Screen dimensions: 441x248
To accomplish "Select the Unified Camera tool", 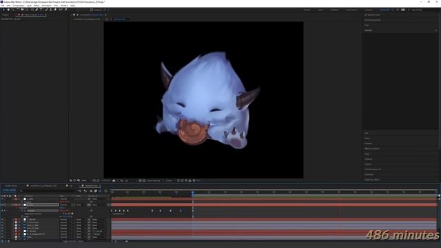I will point(23,10).
